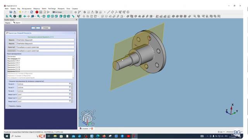
Task: Switch to the Rear view cube icon
Action: [x=61, y=16]
